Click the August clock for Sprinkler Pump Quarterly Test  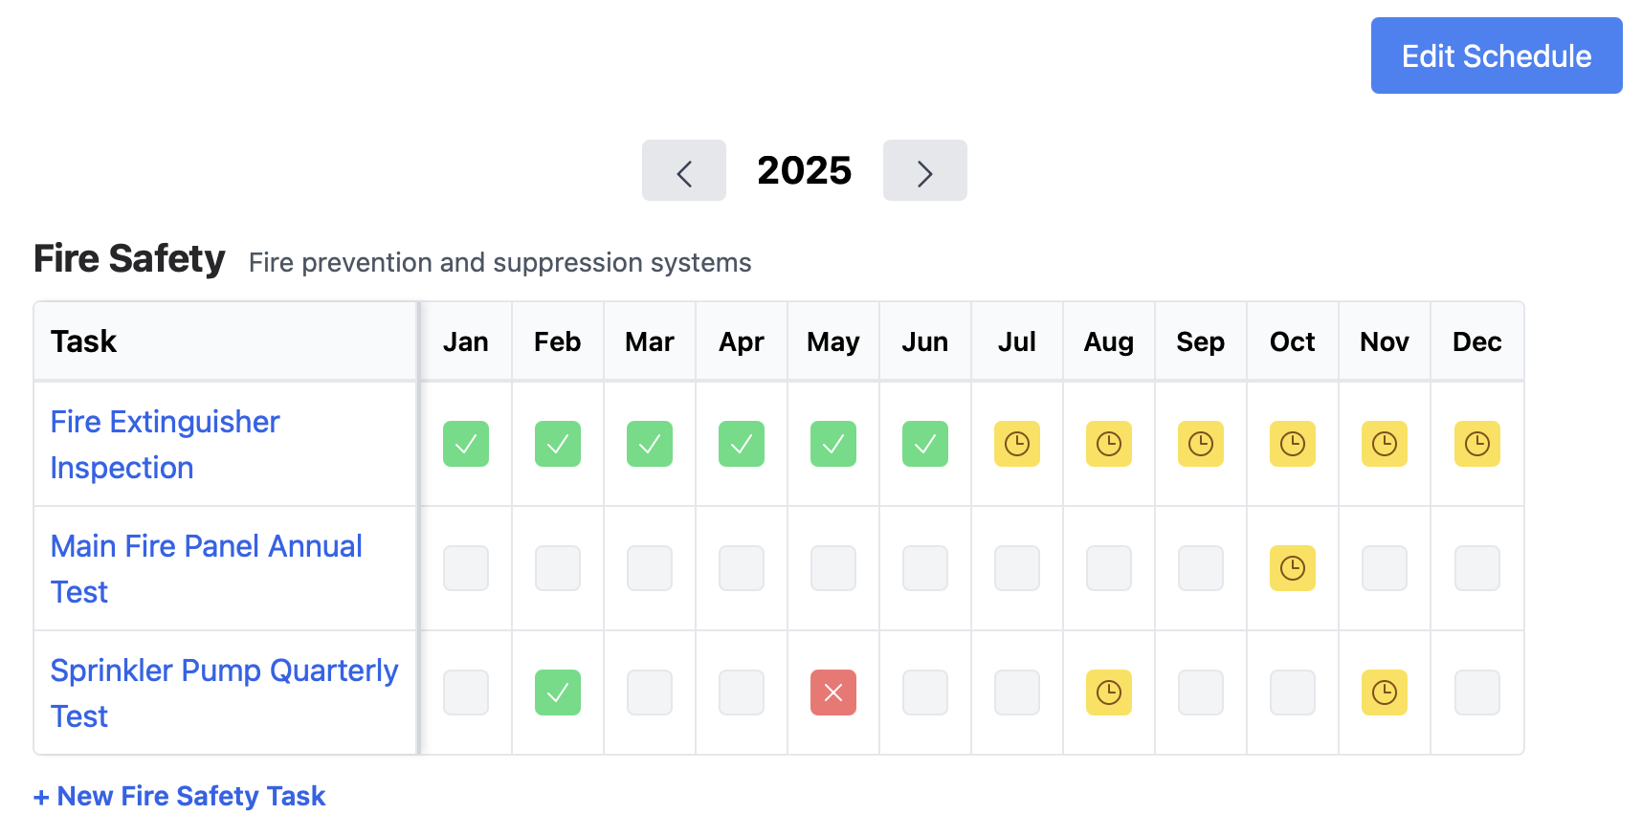click(1109, 693)
